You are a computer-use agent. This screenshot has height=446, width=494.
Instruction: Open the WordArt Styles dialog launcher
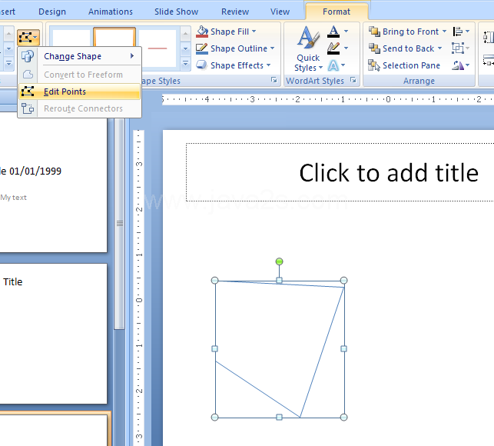[x=353, y=81]
